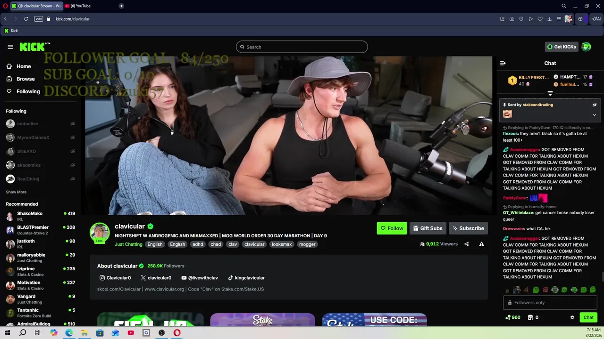Open Gift Subs for clavicular

pyautogui.click(x=428, y=228)
